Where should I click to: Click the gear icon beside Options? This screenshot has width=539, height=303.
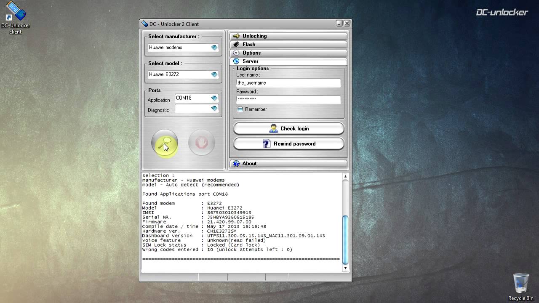coord(236,53)
